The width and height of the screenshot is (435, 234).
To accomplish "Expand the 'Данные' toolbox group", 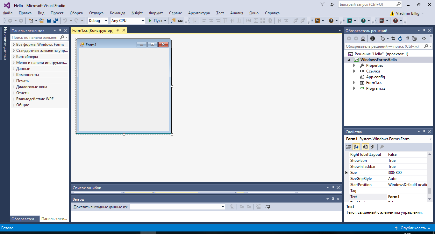I will (x=14, y=69).
